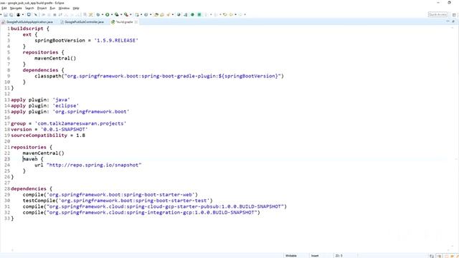Click the classpath spring-boot-gradle-plugin line

click(x=159, y=76)
